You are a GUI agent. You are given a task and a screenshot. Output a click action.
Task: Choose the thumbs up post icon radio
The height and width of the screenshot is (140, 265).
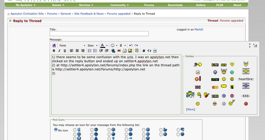(x=161, y=130)
